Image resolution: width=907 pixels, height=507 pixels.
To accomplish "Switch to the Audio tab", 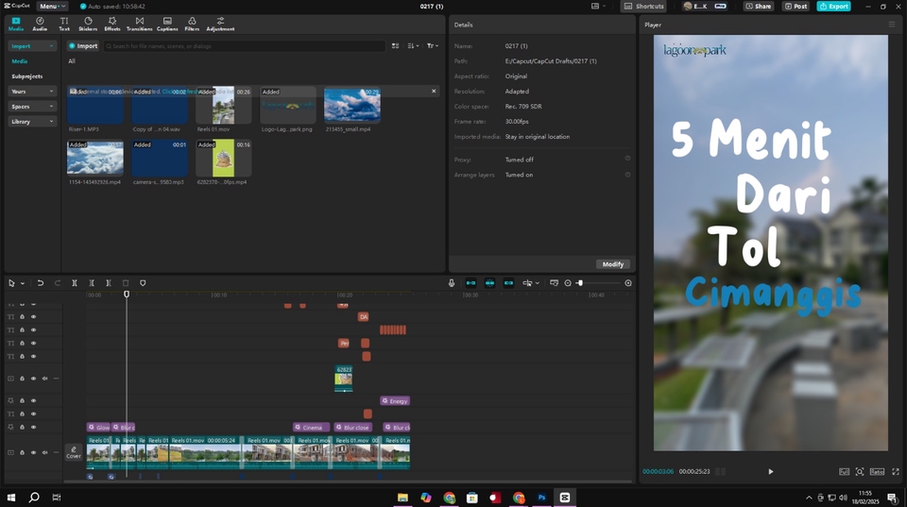I will (40, 24).
